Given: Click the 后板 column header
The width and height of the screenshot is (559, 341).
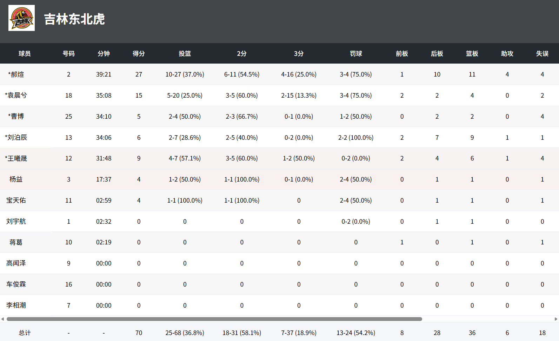Looking at the screenshot, I should 437,54.
